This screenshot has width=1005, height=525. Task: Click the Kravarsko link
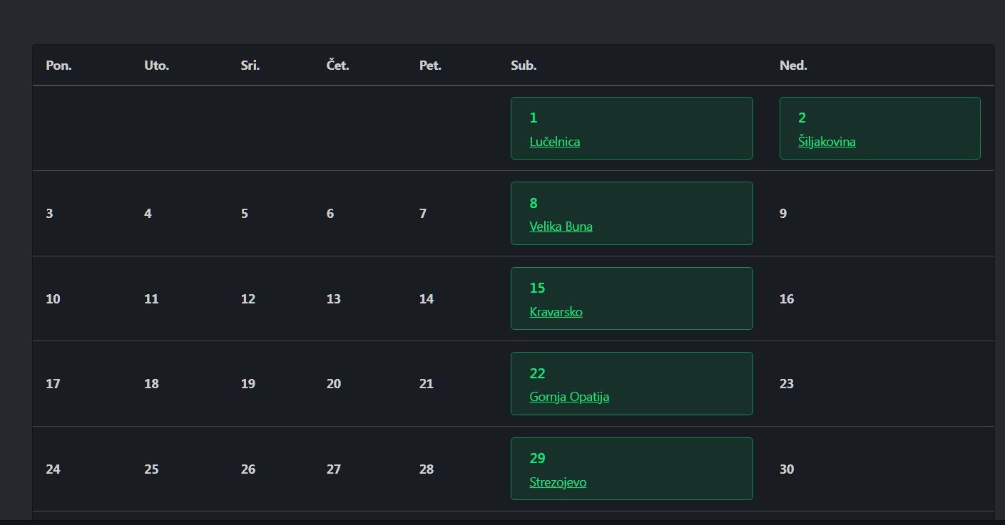point(556,312)
